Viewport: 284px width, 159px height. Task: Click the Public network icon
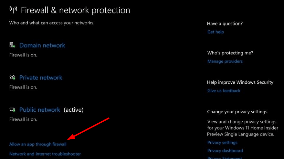coord(12,110)
